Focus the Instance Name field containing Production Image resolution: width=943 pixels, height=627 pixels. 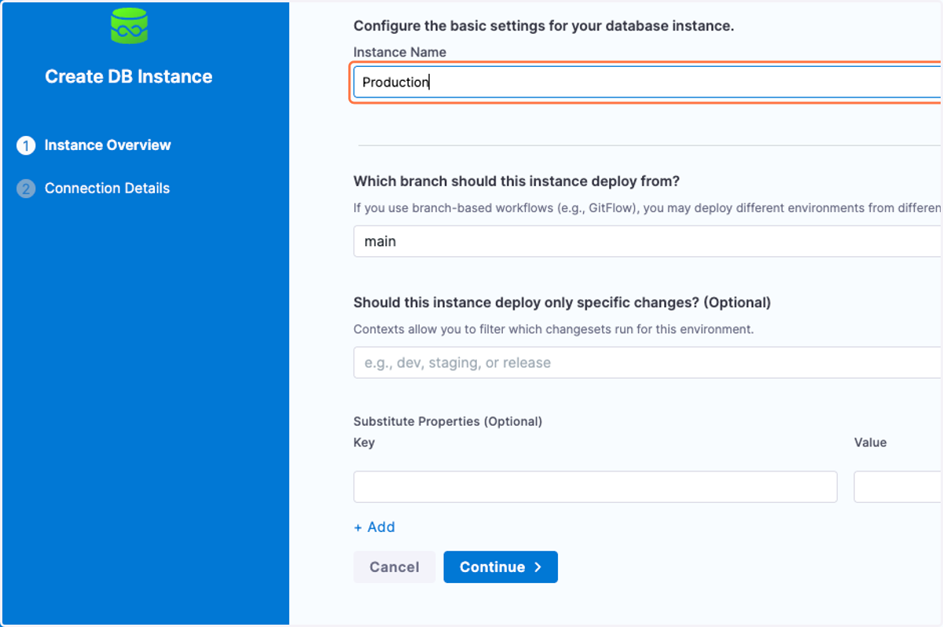(647, 82)
